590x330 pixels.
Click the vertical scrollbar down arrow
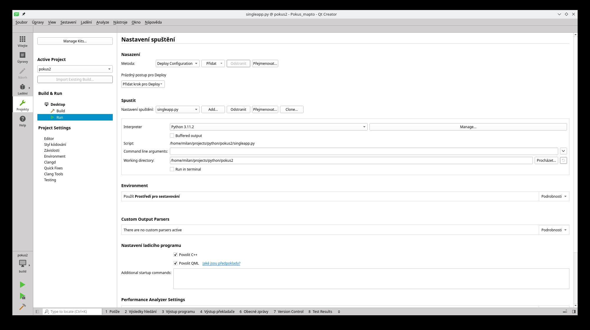(x=575, y=306)
